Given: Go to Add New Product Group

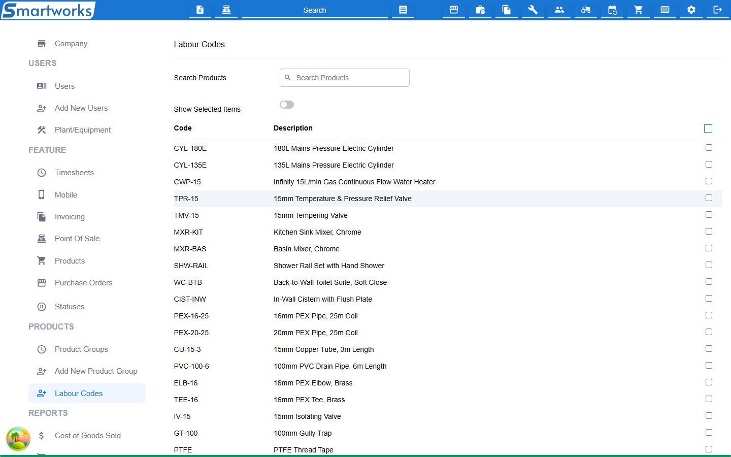Looking at the screenshot, I should coord(87,371).
